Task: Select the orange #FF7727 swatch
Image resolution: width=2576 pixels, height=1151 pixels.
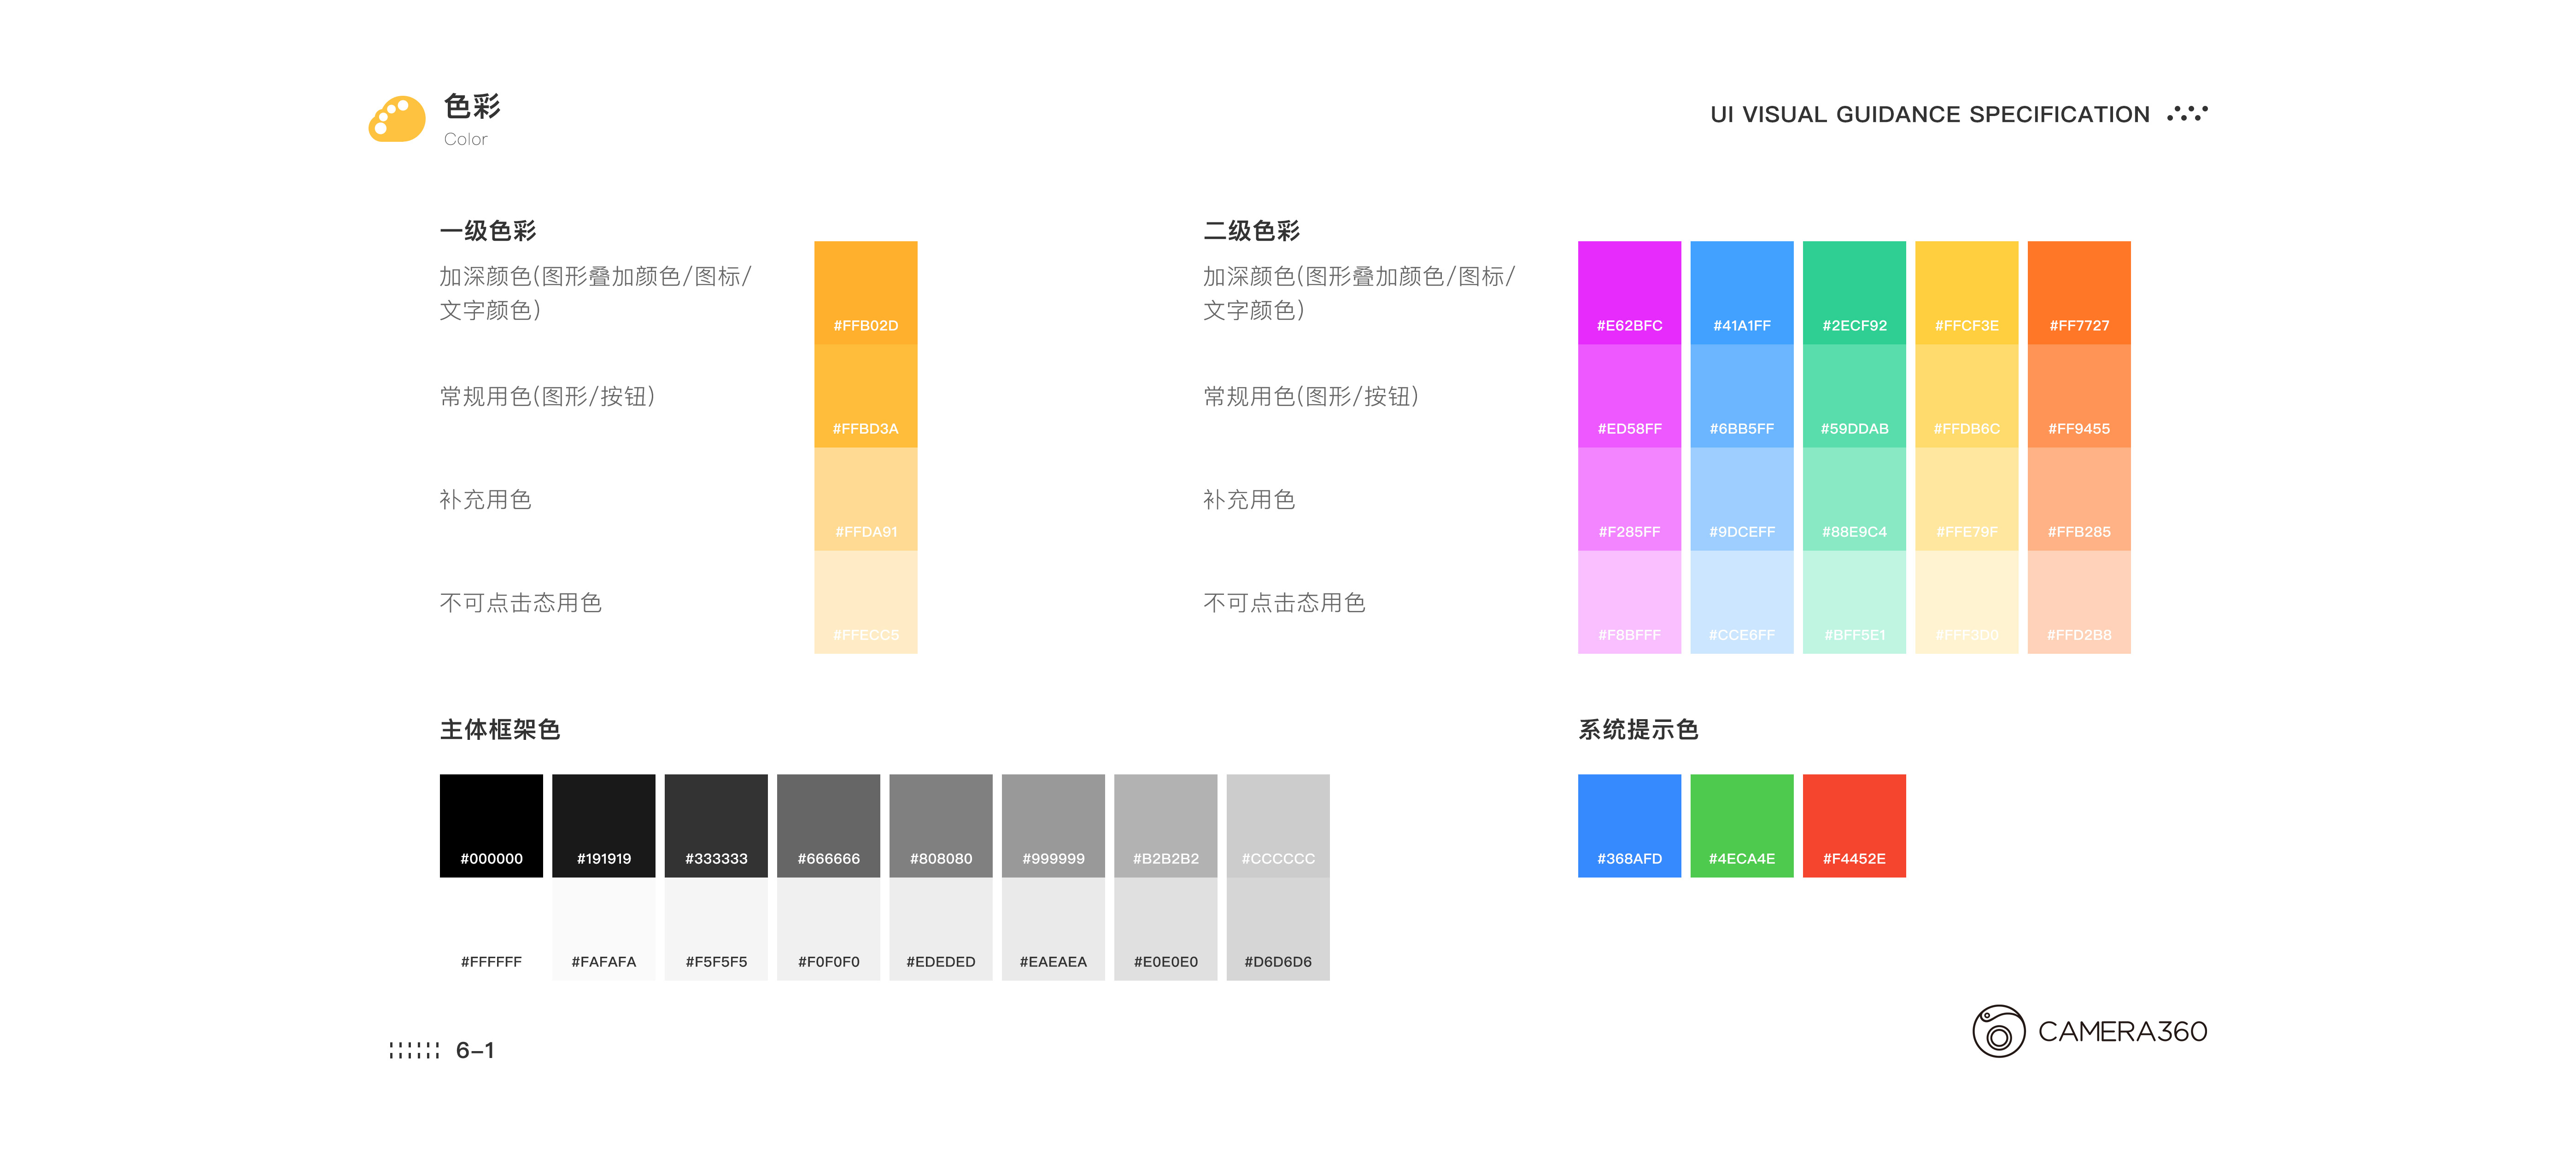Action: (x=2080, y=293)
